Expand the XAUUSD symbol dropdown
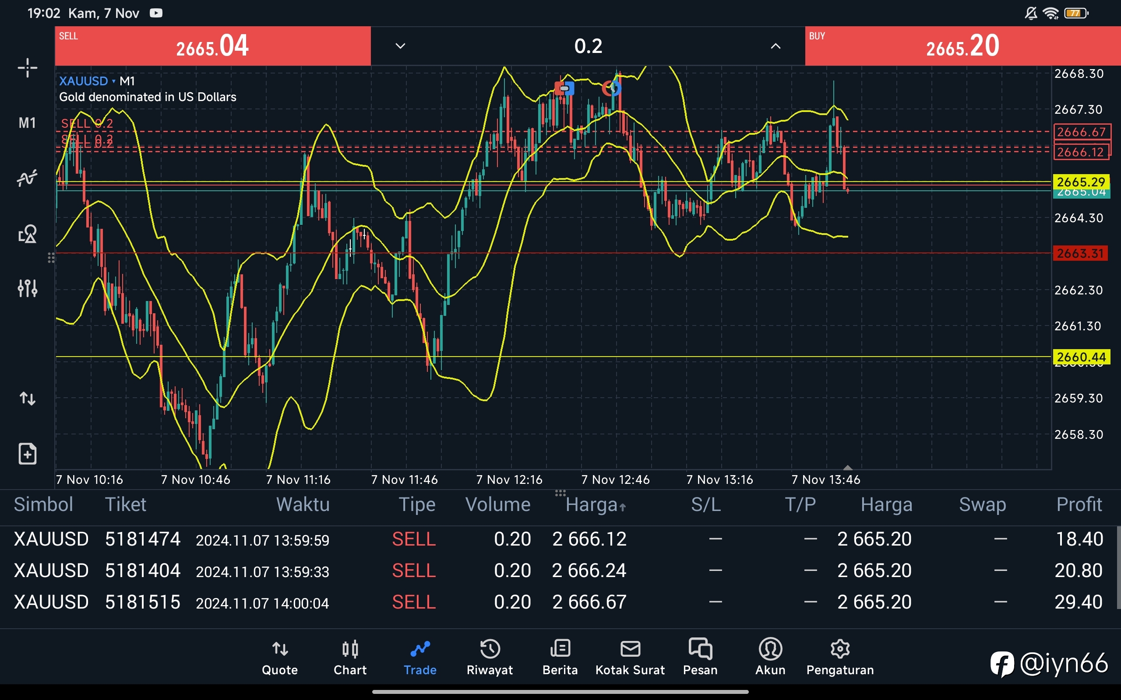The width and height of the screenshot is (1121, 700). tap(88, 81)
